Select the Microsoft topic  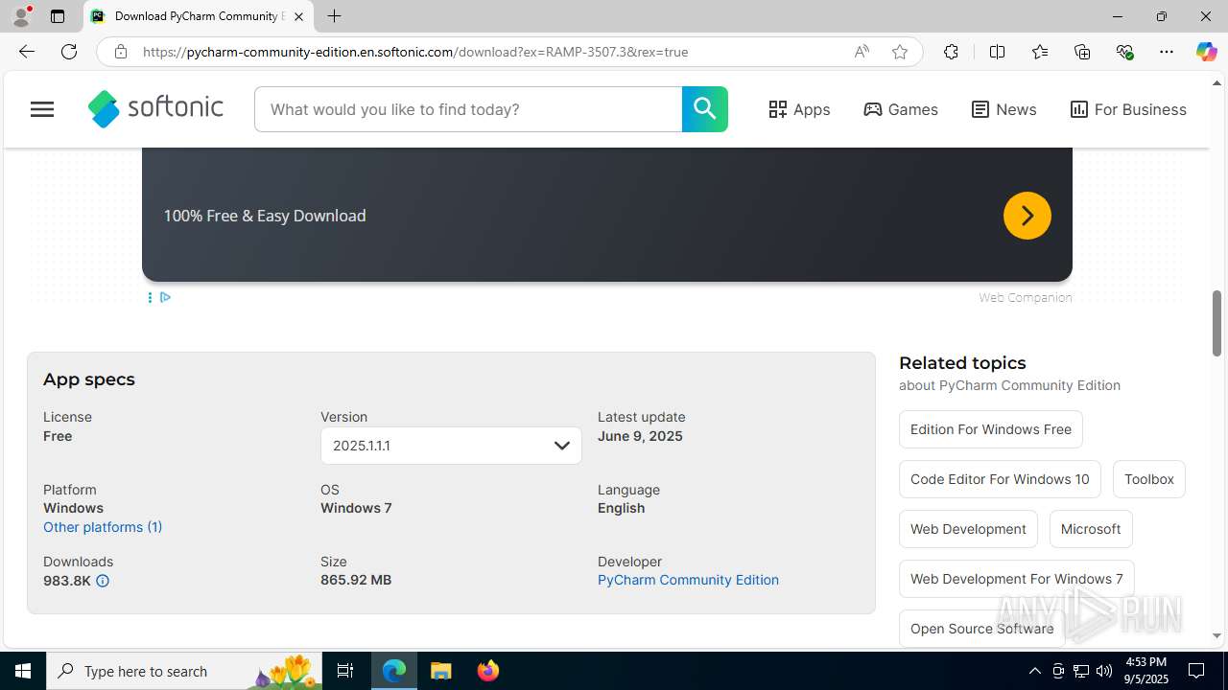1091,529
